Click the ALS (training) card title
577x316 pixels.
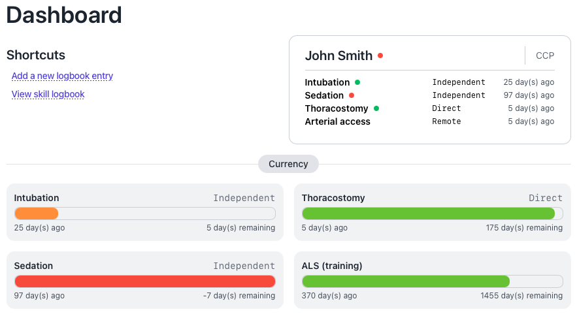[332, 266]
